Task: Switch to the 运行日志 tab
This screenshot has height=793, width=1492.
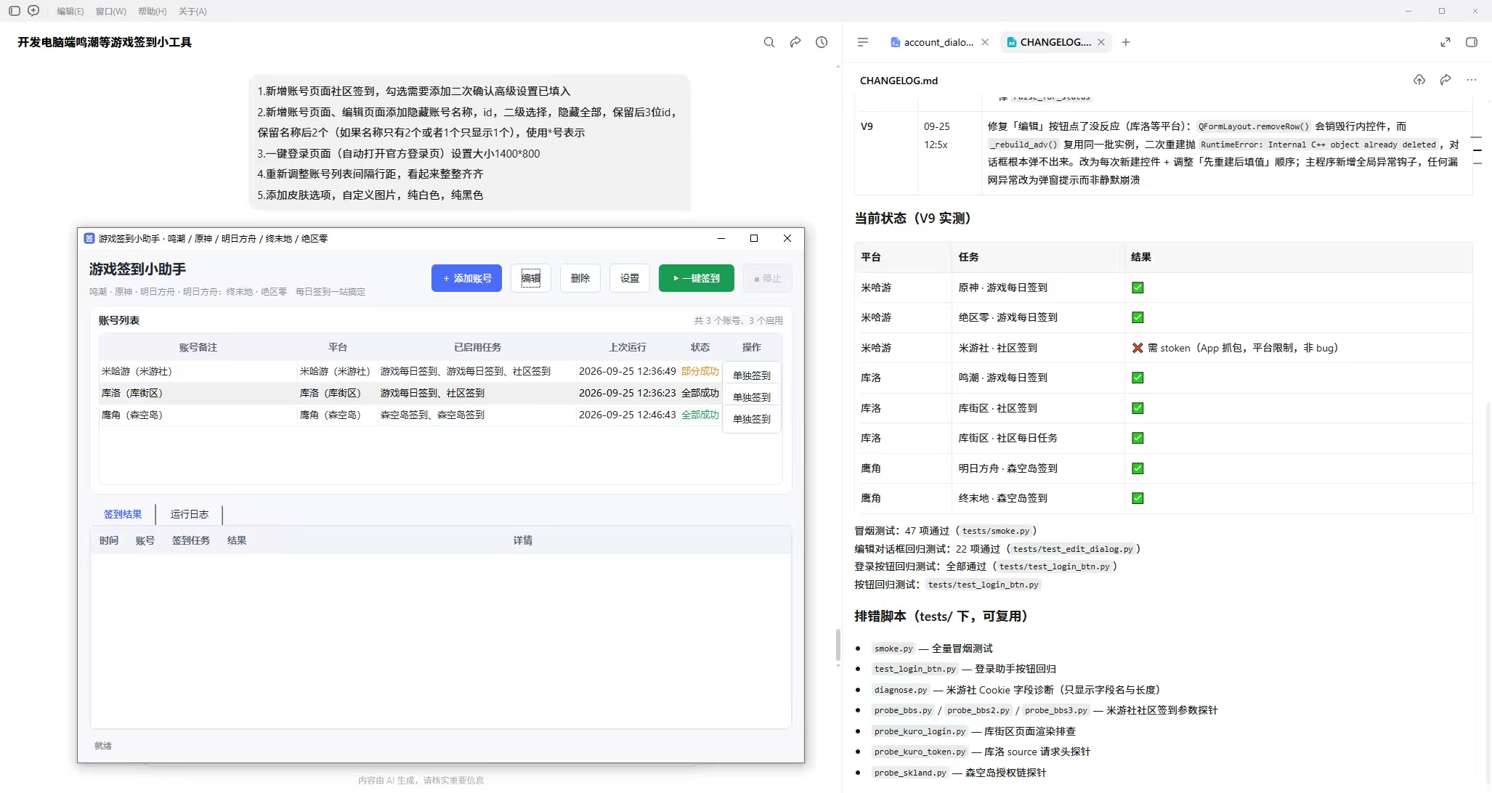Action: pyautogui.click(x=190, y=514)
